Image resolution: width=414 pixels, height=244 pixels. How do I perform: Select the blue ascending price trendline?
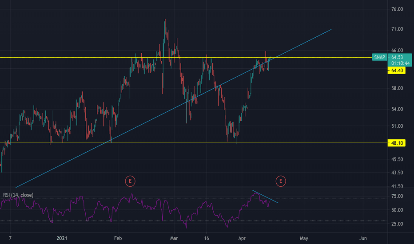(x=174, y=108)
